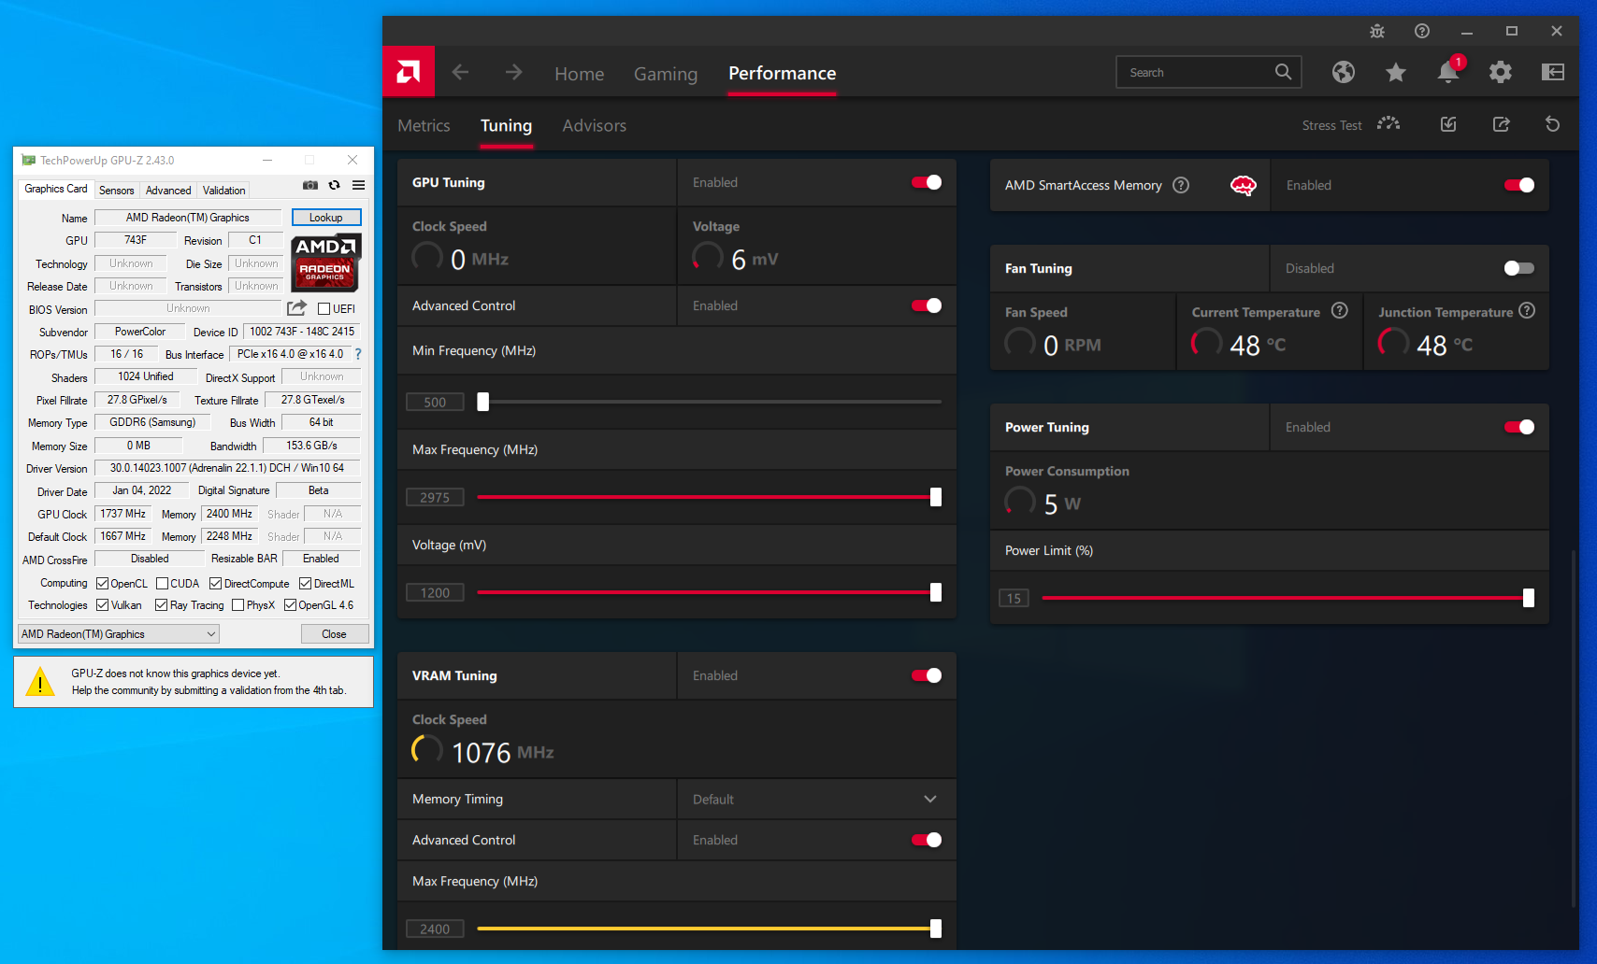This screenshot has height=964, width=1597.
Task: Open Validation tab in GPU-Z
Action: pos(224,190)
